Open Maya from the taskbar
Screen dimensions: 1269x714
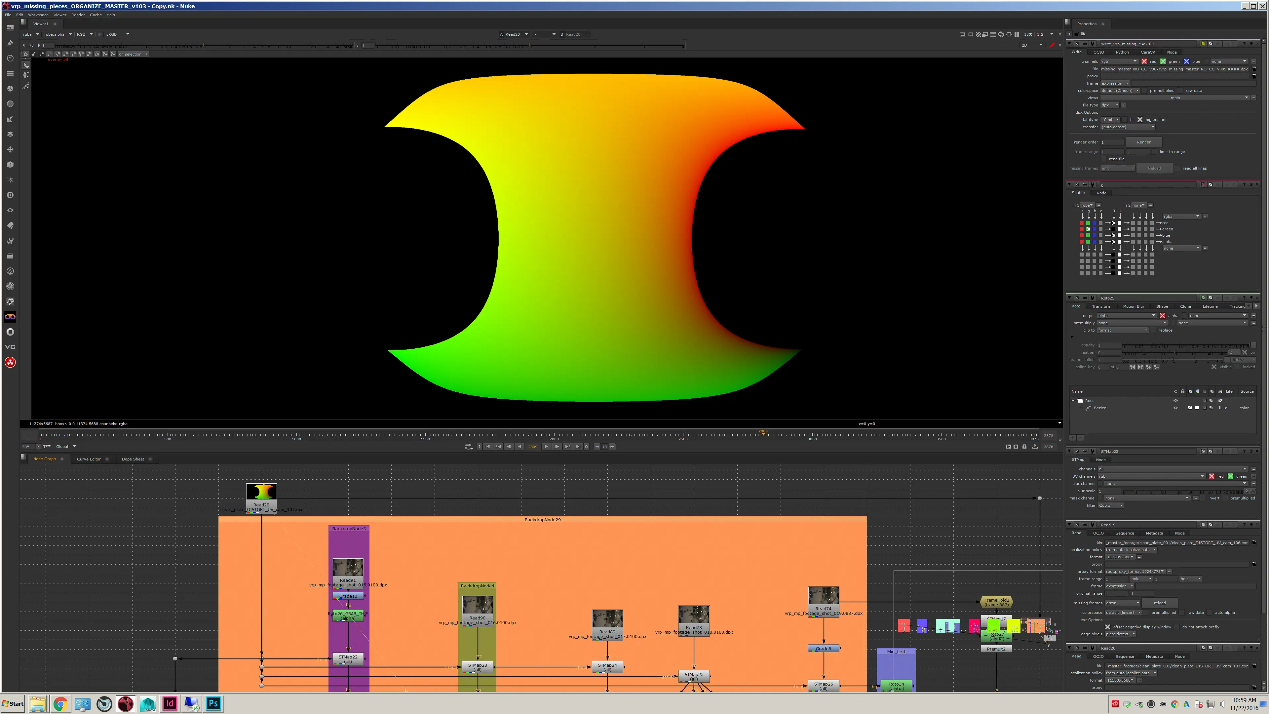tap(148, 704)
